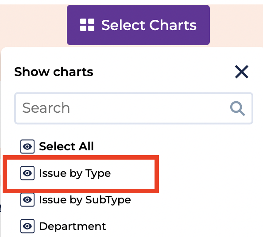The width and height of the screenshot is (263, 237).
Task: Click the Select Charts button text
Action: 149,25
